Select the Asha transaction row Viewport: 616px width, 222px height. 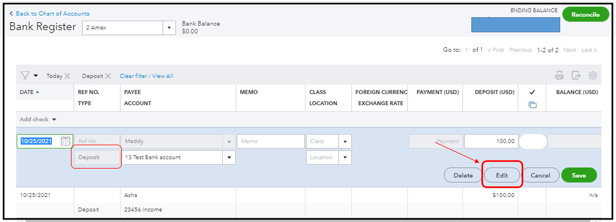309,202
